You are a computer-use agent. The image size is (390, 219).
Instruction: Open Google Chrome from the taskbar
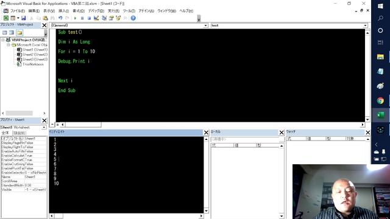[x=380, y=100]
